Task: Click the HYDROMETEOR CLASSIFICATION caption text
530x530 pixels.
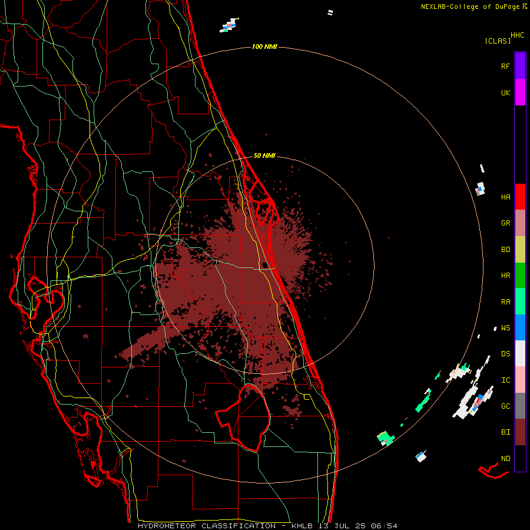Action: click(x=207, y=526)
